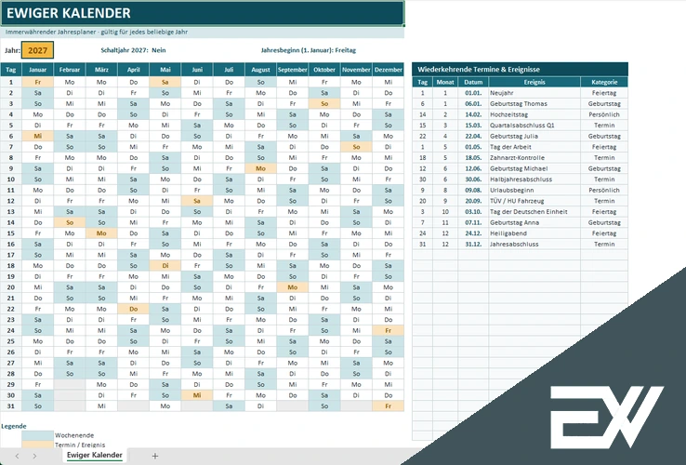The image size is (686, 465).
Task: Select highlighted 'So' cell for Februar 14
Action: pyautogui.click(x=70, y=222)
